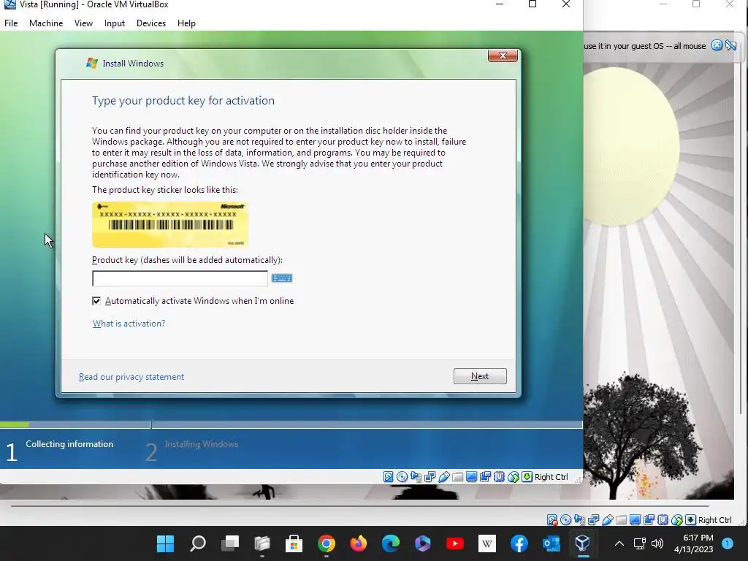Viewport: 748px width, 561px height.
Task: Dismiss the mouse notification with the X icon
Action: tap(717, 45)
